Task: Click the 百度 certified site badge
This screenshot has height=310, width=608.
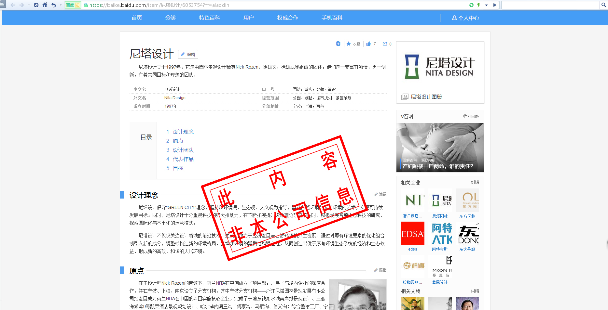Action: (x=73, y=5)
